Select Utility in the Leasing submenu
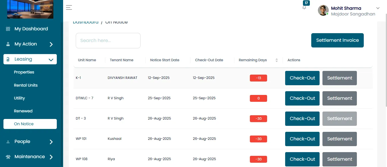 (20, 98)
